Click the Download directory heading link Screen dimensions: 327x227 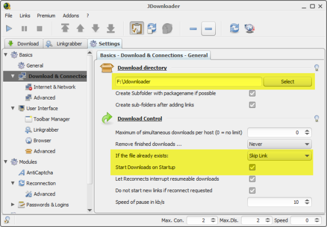(142, 68)
